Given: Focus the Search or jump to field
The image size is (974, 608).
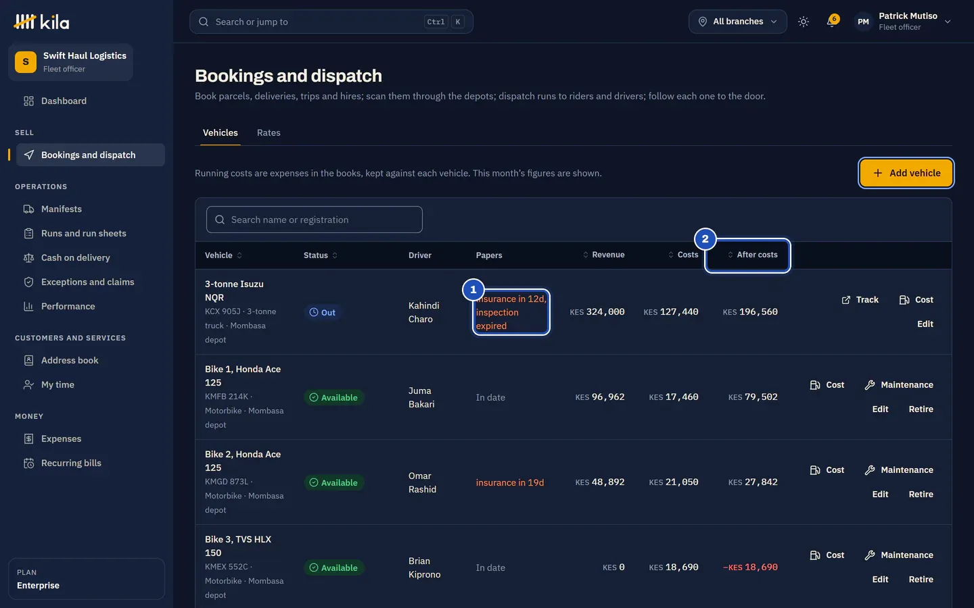Looking at the screenshot, I should [x=331, y=22].
